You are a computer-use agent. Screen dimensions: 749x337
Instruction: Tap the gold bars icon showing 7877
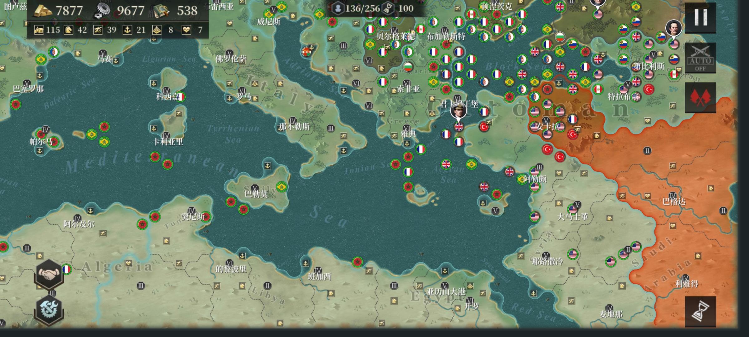point(43,11)
